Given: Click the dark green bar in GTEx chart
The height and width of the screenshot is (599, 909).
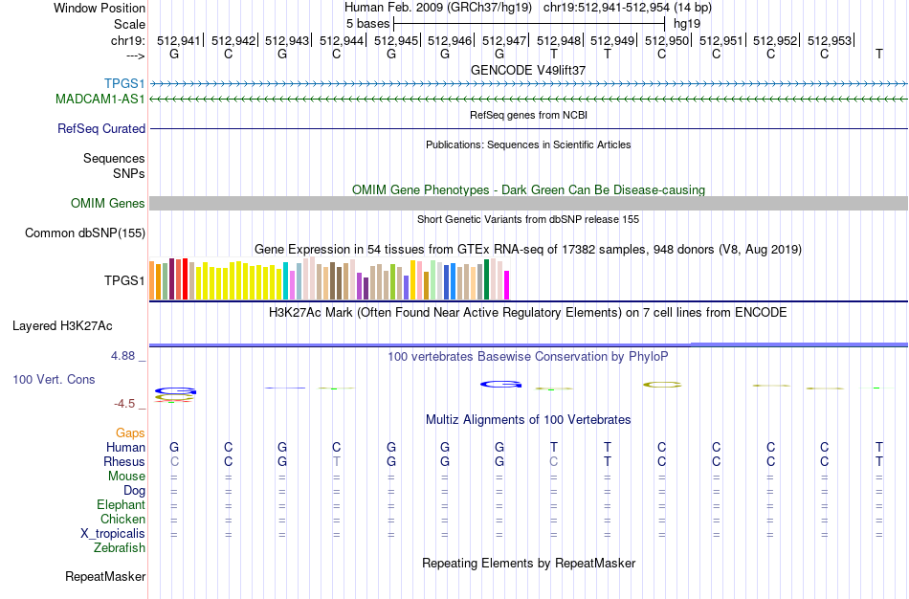Looking at the screenshot, I should (x=486, y=279).
